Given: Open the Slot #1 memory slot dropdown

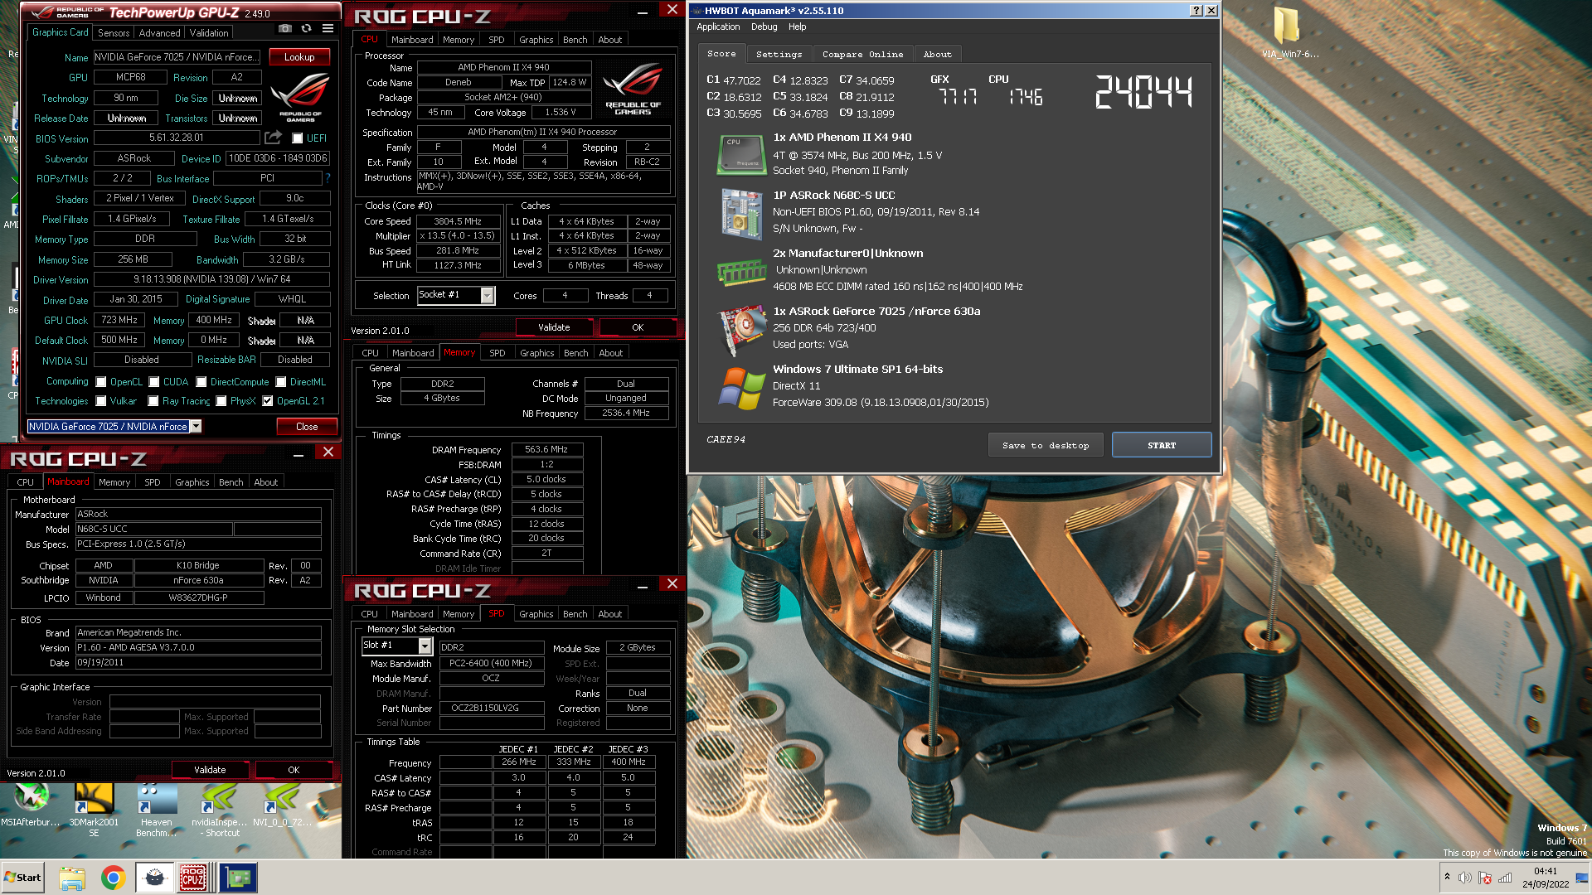Looking at the screenshot, I should [425, 646].
